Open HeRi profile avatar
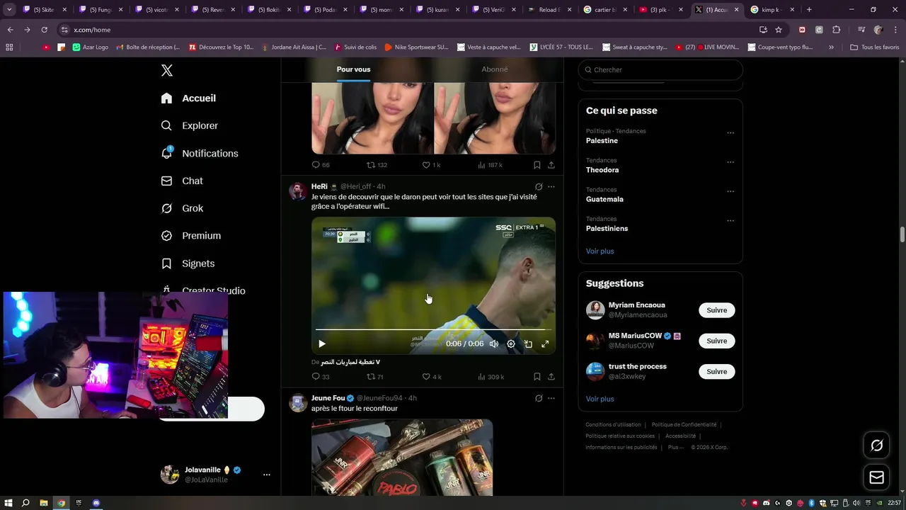The image size is (906, 510). tap(298, 191)
